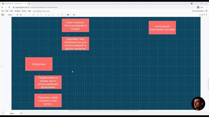Image resolution: width=209 pixels, height=117 pixels.
Task: Toggle the Format panel icon
Action: pos(204,15)
